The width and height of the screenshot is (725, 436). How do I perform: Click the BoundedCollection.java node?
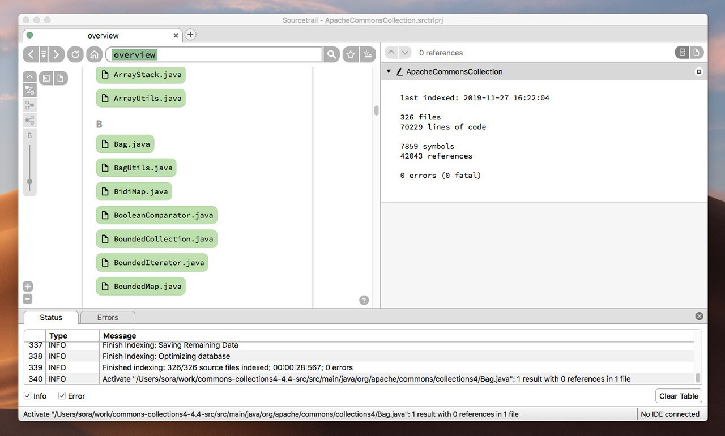point(156,239)
